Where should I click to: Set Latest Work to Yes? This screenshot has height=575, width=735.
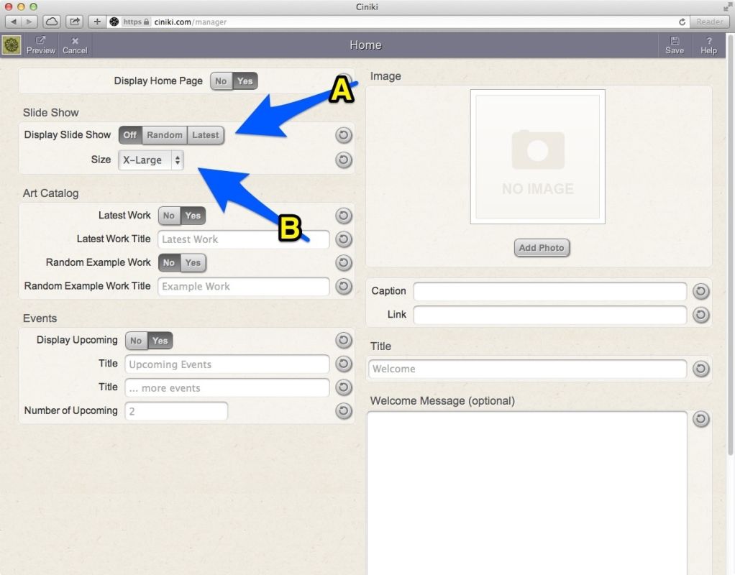tap(193, 216)
